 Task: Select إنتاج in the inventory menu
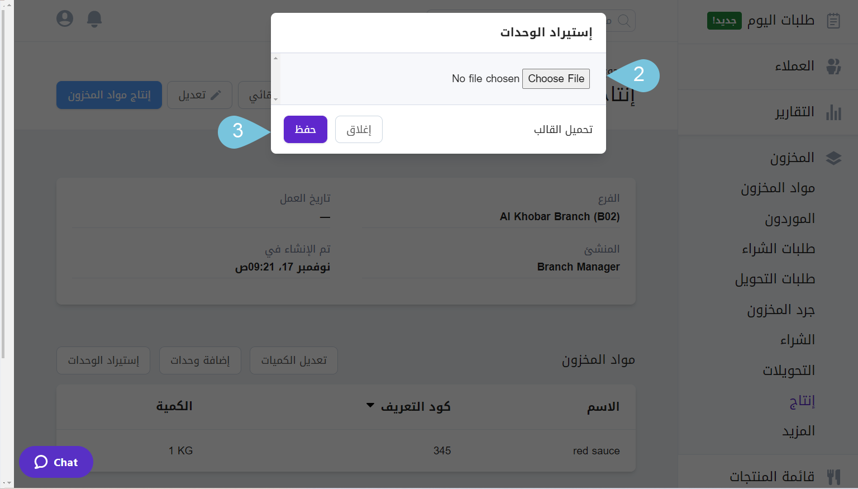tap(802, 401)
